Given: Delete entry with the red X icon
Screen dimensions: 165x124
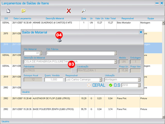Looking at the screenshot, I should (x=69, y=11).
